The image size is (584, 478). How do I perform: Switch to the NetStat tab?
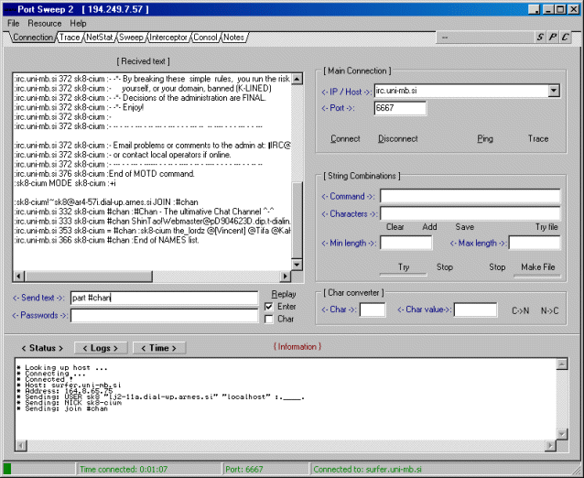[99, 38]
